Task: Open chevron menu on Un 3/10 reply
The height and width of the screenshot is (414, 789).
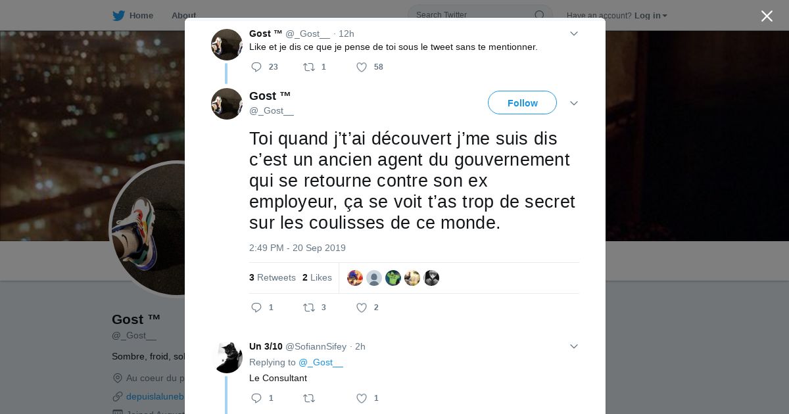Action: (x=574, y=346)
